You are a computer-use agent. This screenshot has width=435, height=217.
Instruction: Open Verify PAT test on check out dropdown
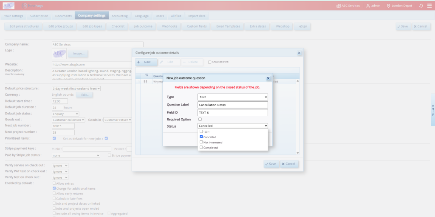[60, 171]
